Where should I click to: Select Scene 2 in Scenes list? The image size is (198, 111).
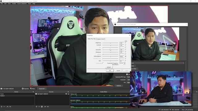17,96
